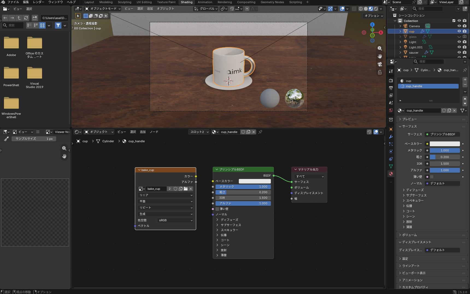Create new folder in file browser
Image resolution: width=470 pixels, height=294 pixels.
35,18
